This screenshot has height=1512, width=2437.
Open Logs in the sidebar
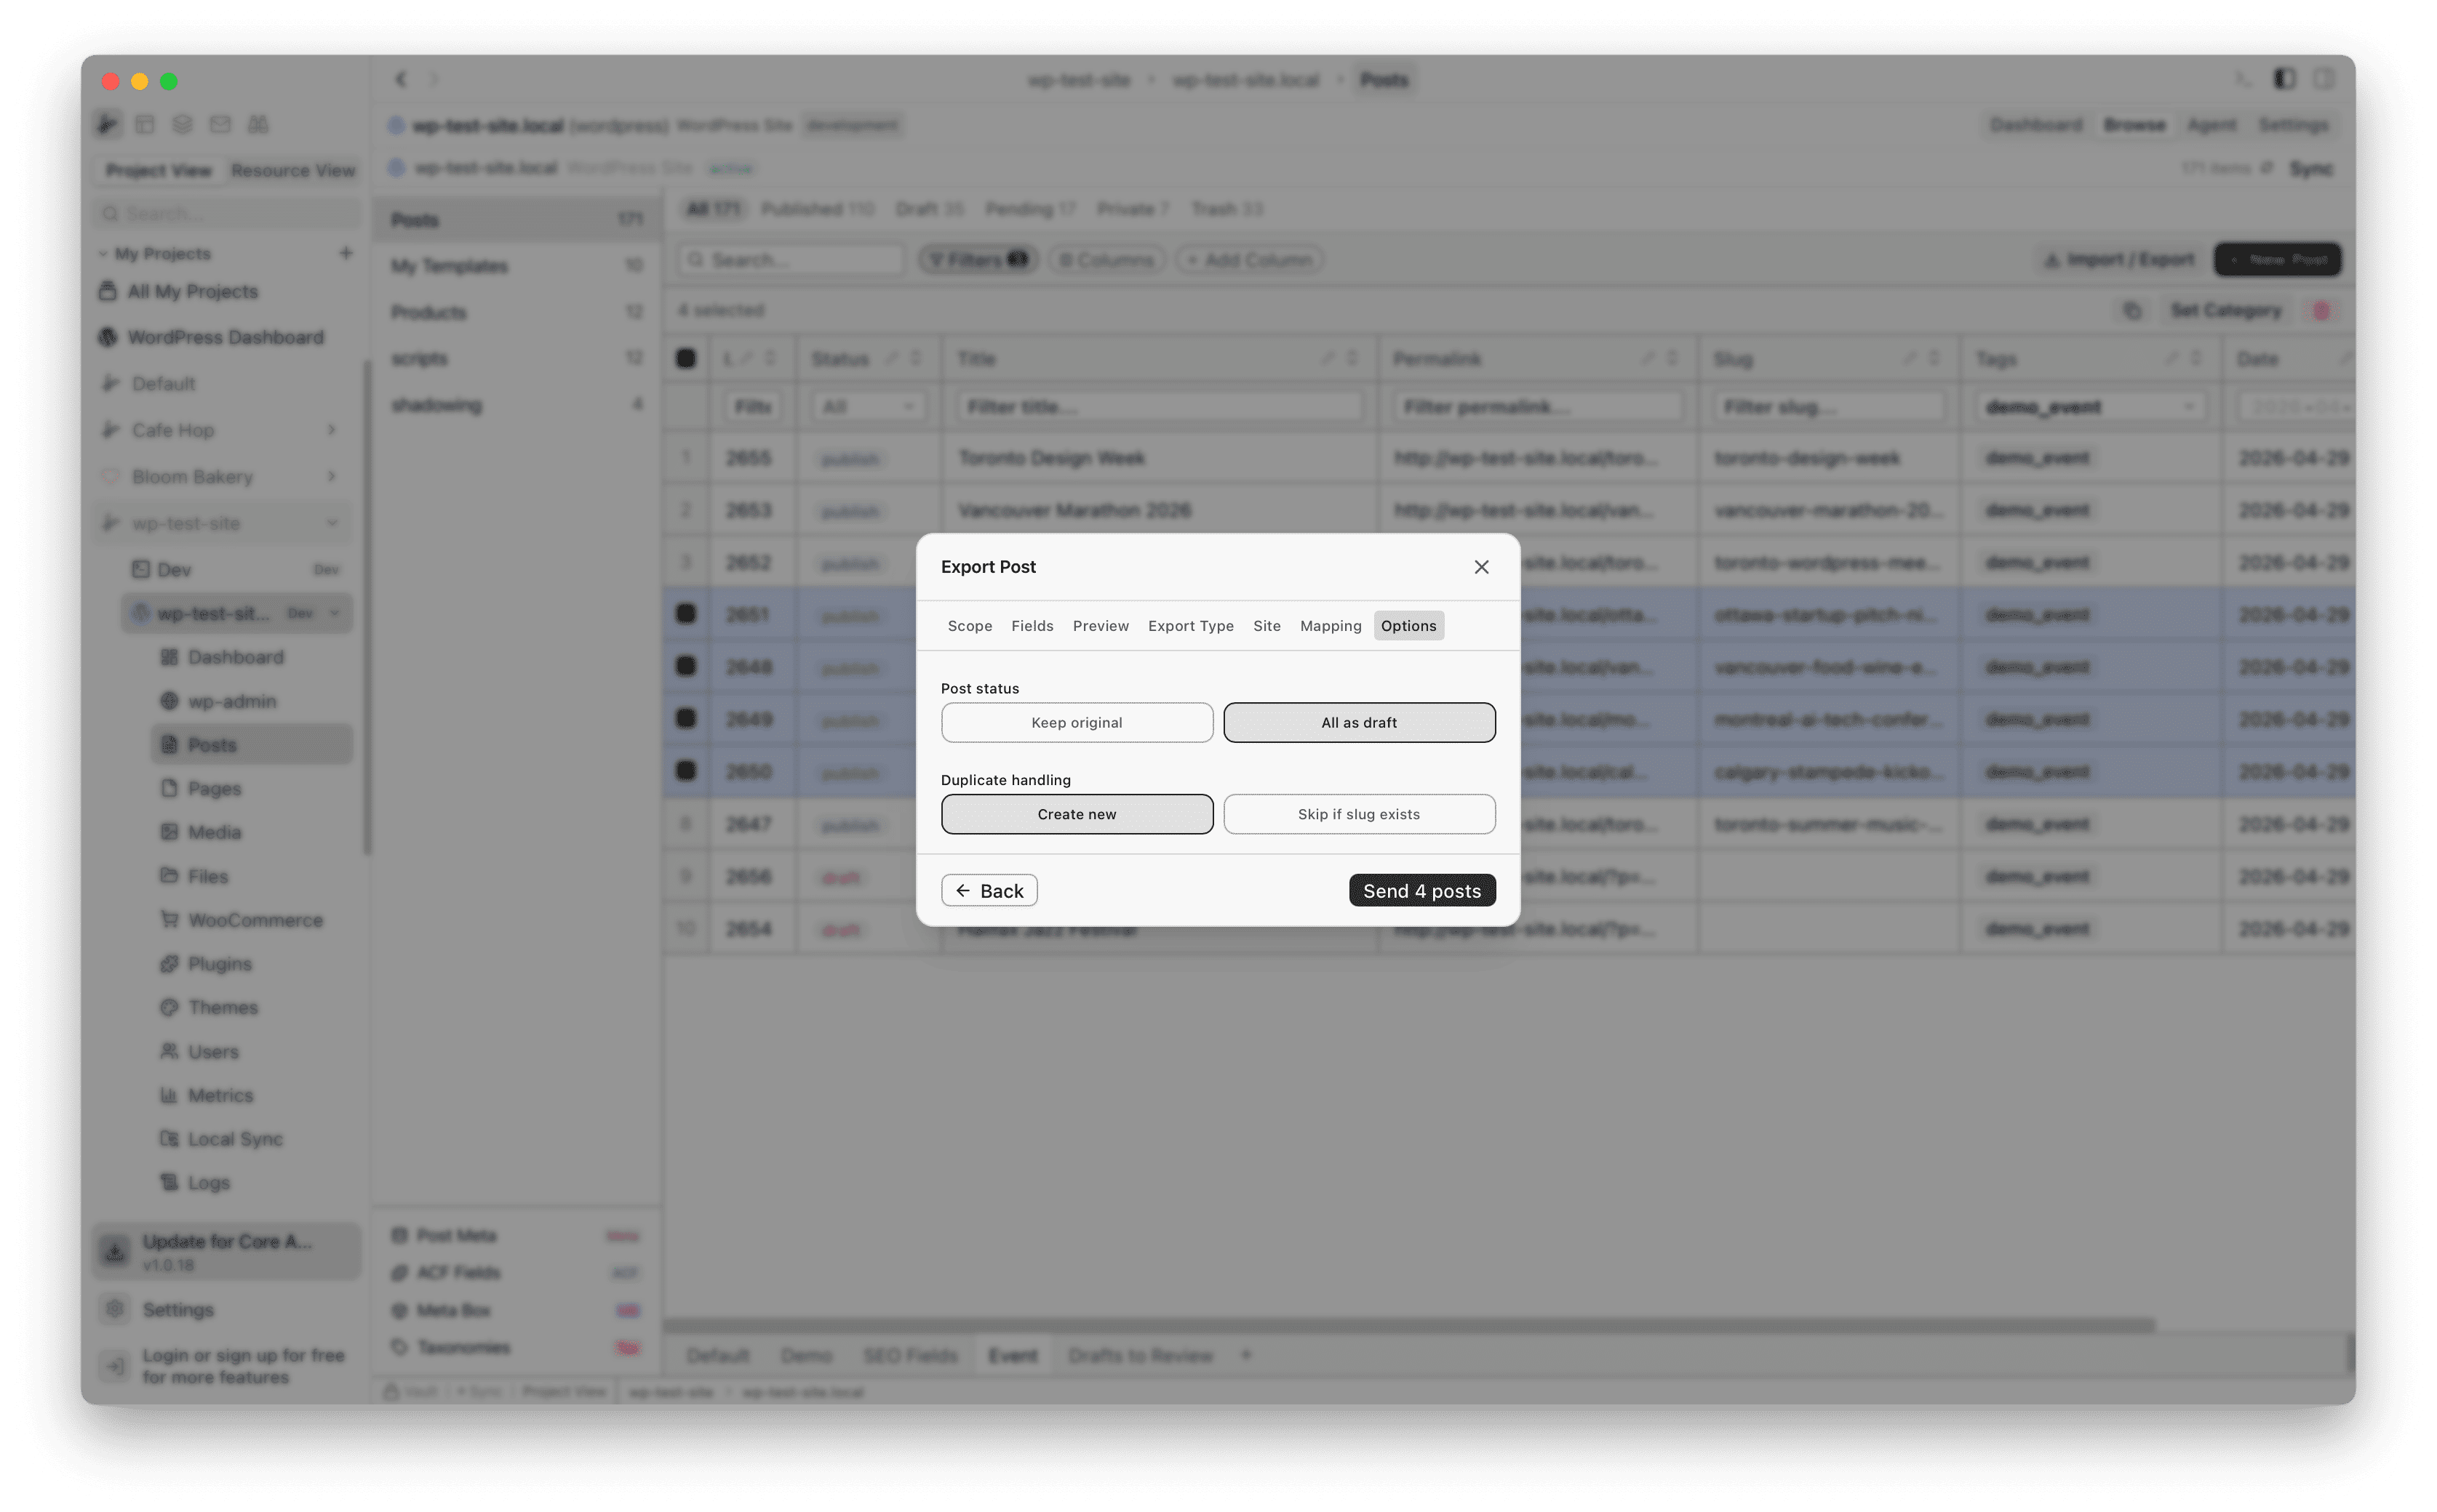click(x=208, y=1182)
